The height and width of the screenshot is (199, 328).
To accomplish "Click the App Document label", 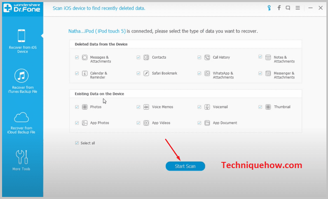I will pos(225,123).
